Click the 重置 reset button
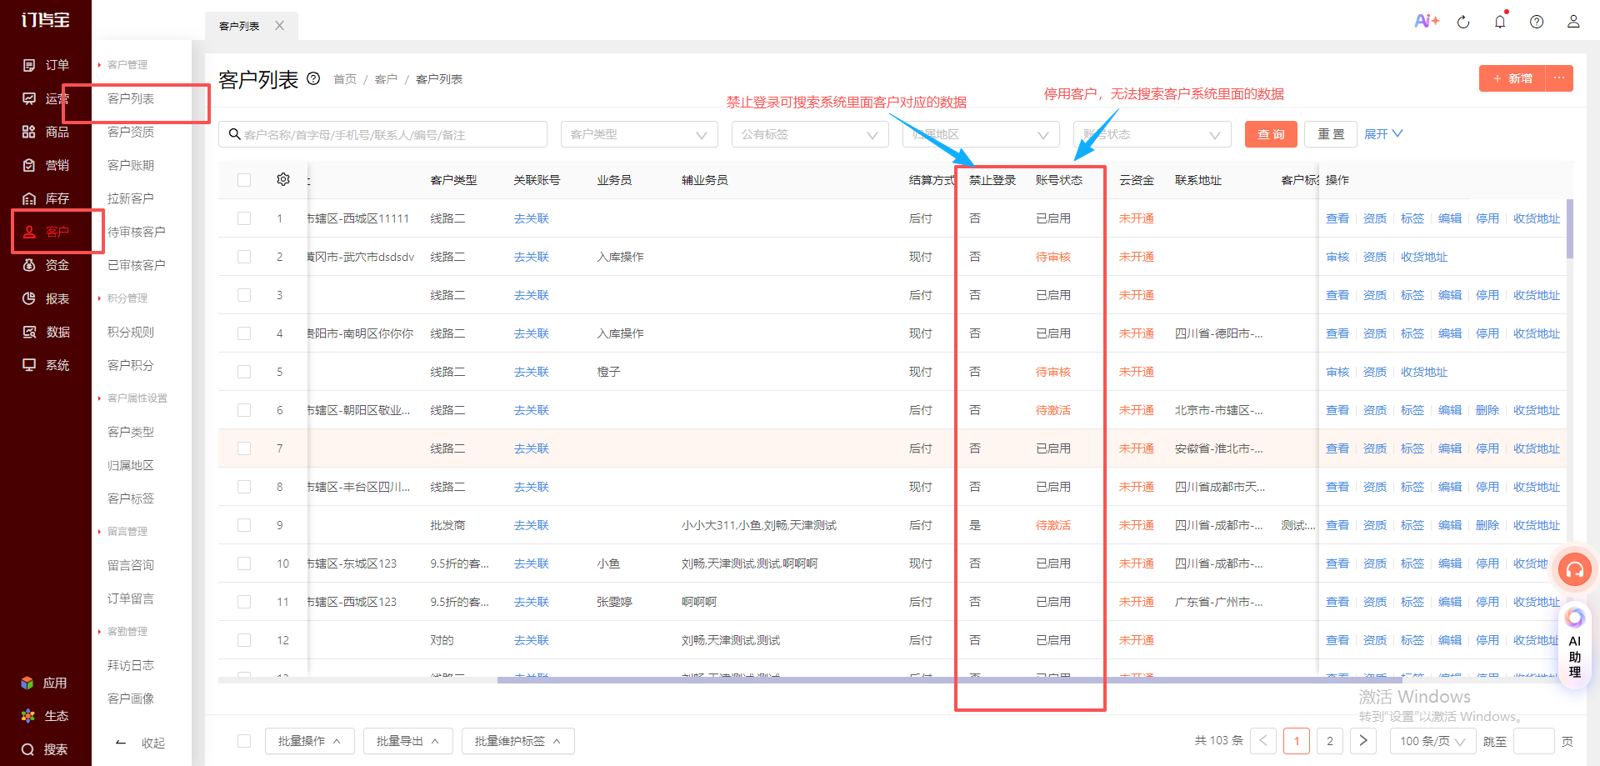Image resolution: width=1600 pixels, height=766 pixels. [1331, 134]
